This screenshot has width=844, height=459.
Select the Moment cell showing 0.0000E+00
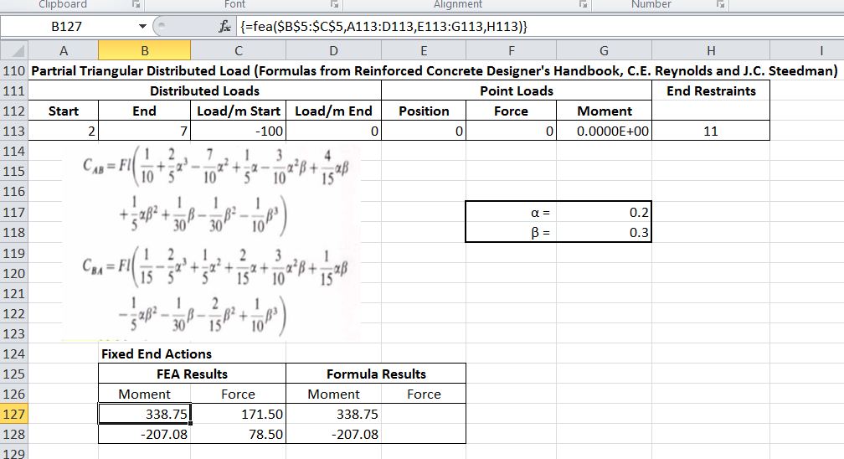point(604,131)
